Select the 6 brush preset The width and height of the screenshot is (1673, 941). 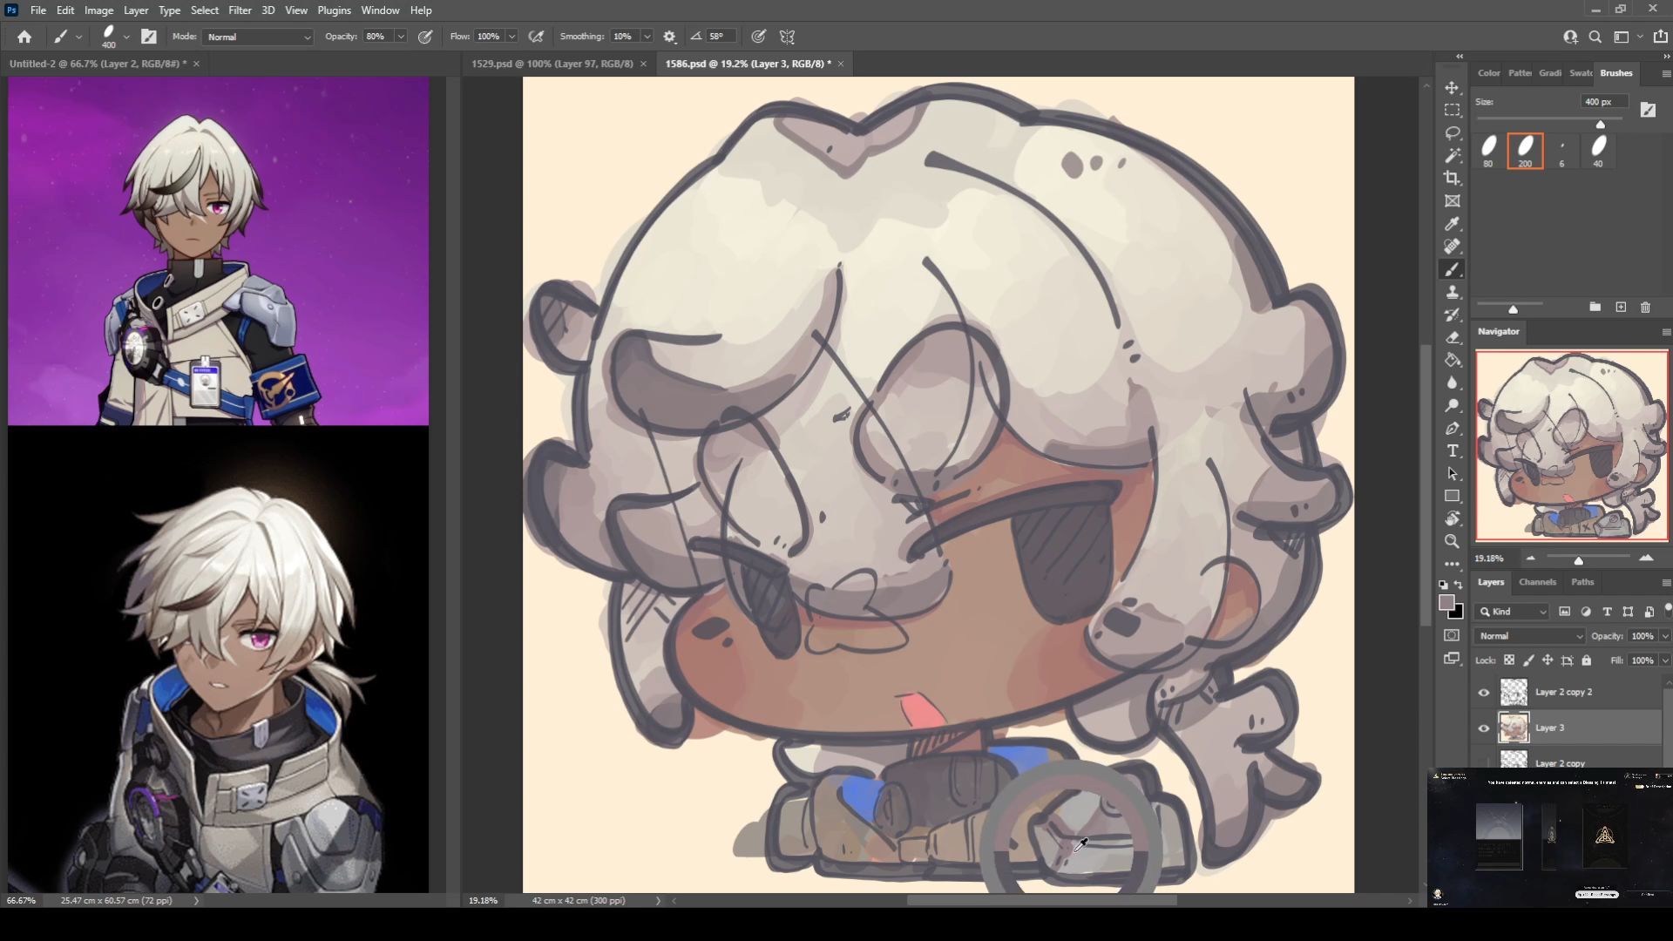pyautogui.click(x=1561, y=150)
